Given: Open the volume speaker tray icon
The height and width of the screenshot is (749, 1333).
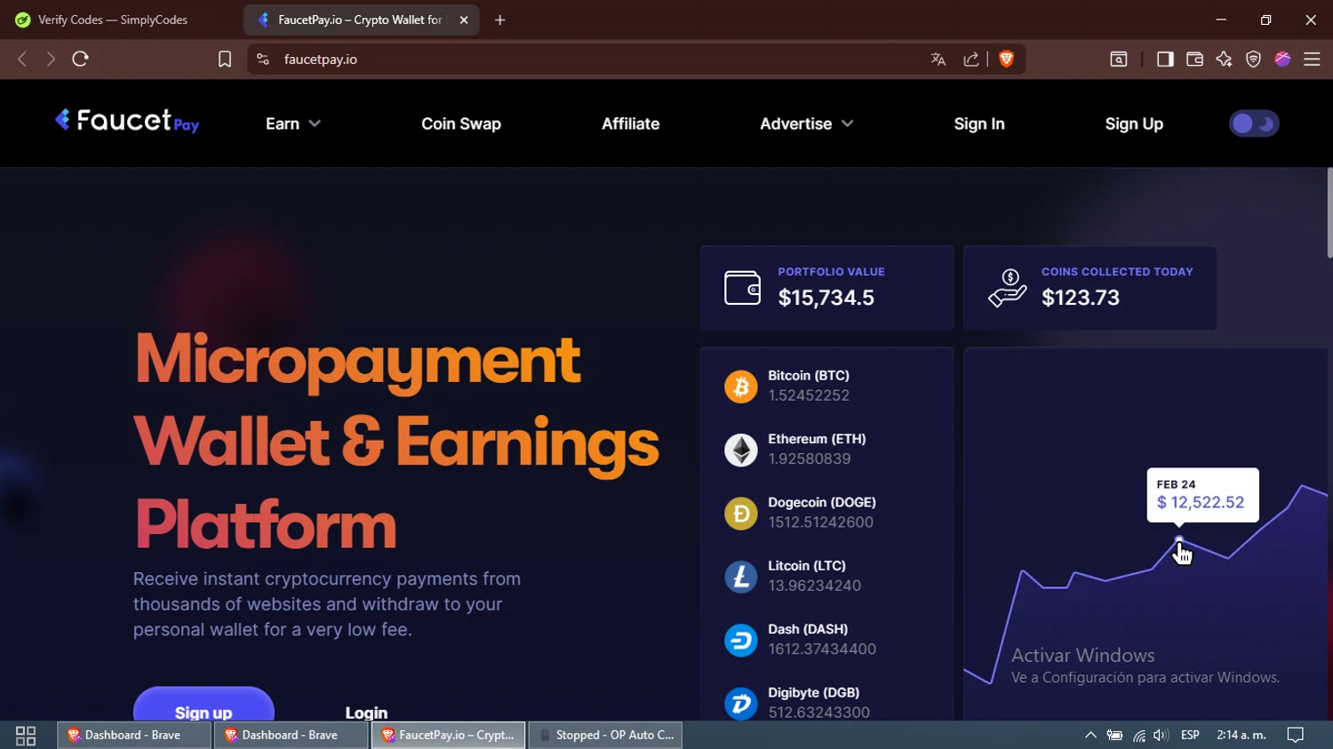Looking at the screenshot, I should (1161, 735).
